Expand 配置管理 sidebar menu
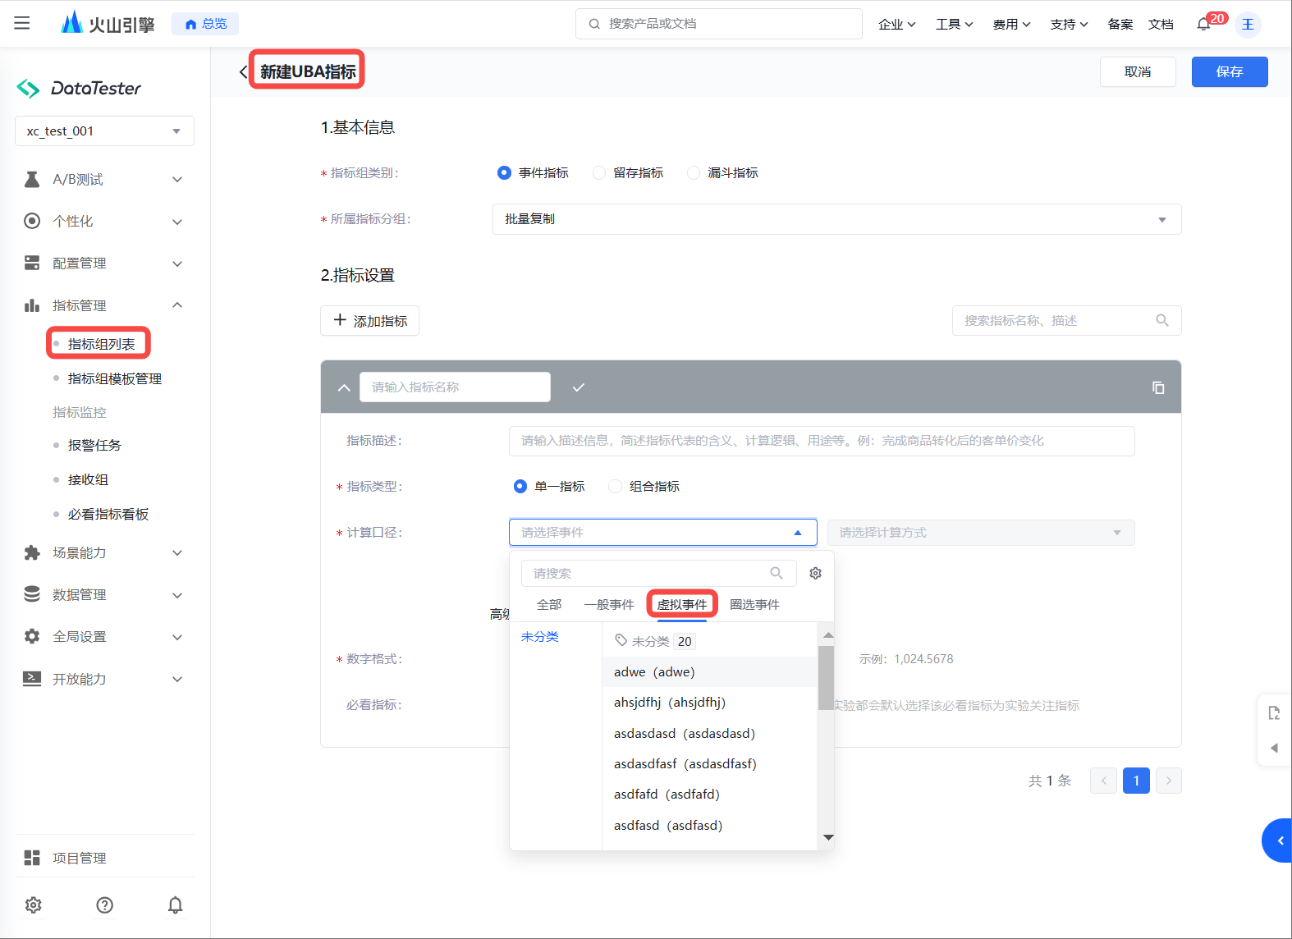The height and width of the screenshot is (939, 1292). [104, 263]
